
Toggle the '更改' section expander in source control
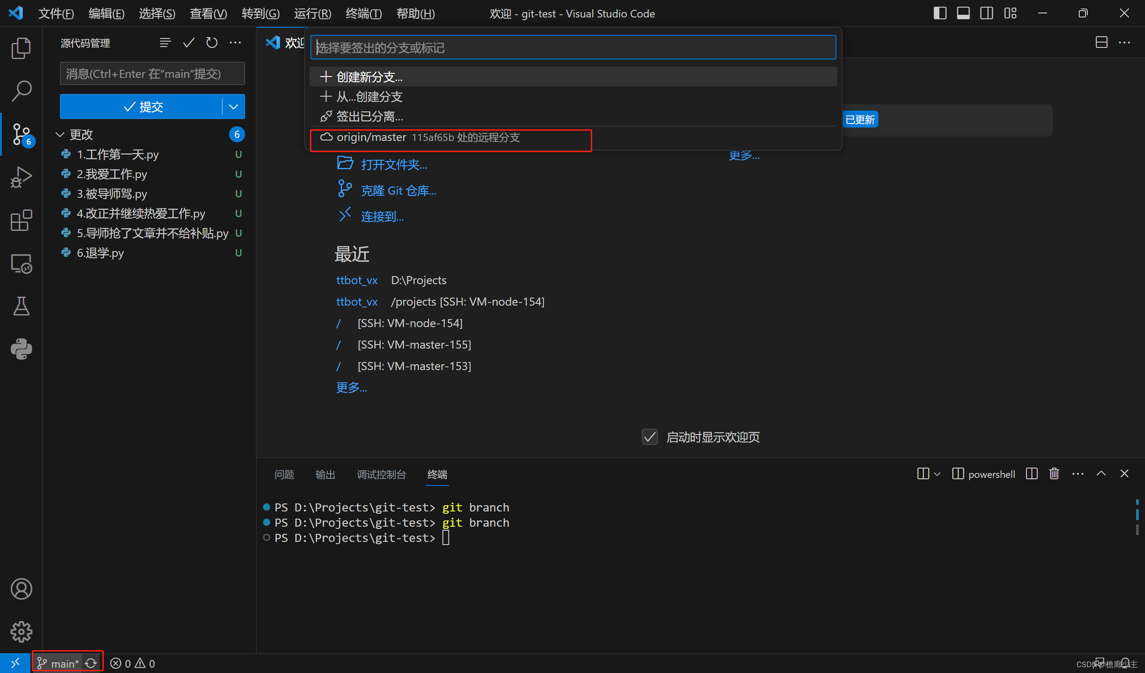[64, 135]
